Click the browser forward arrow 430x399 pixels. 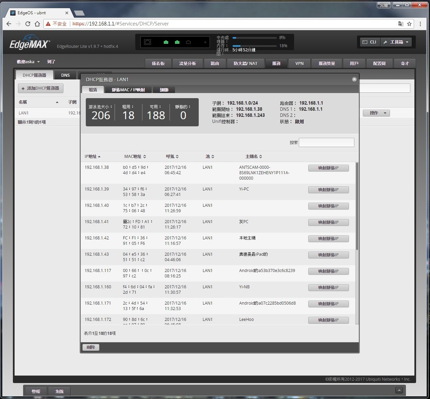click(18, 24)
